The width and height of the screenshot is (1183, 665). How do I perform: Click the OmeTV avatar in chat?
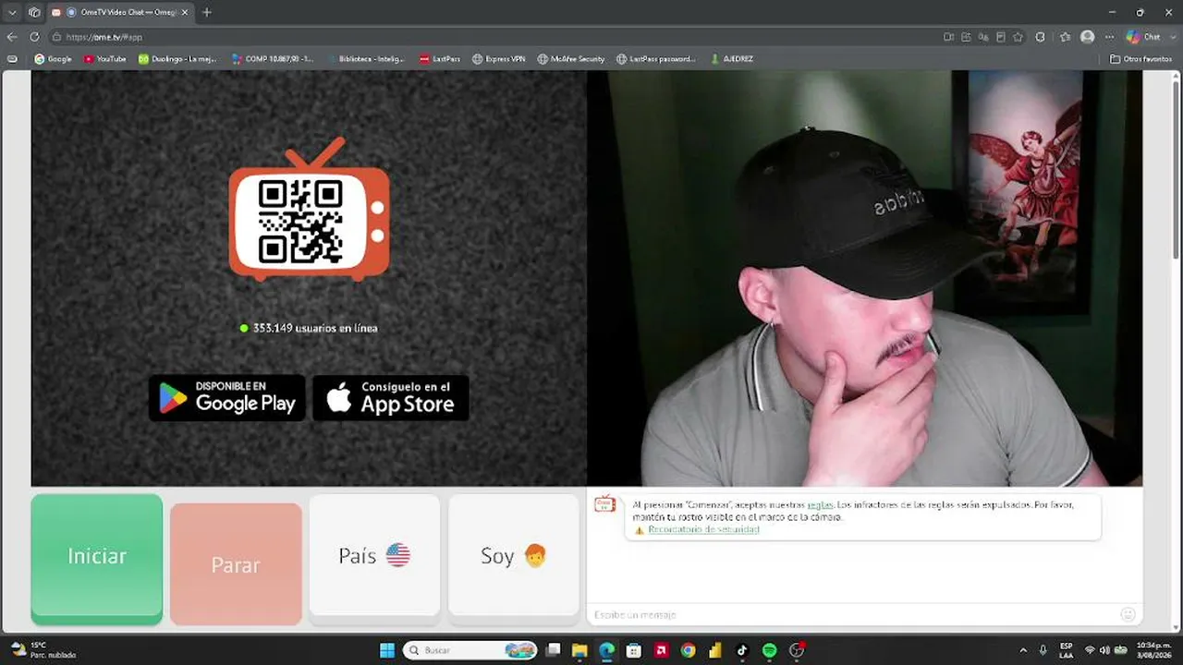[x=605, y=504]
